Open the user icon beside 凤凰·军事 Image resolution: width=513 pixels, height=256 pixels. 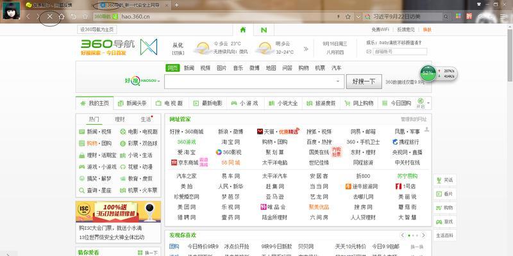tap(426, 130)
